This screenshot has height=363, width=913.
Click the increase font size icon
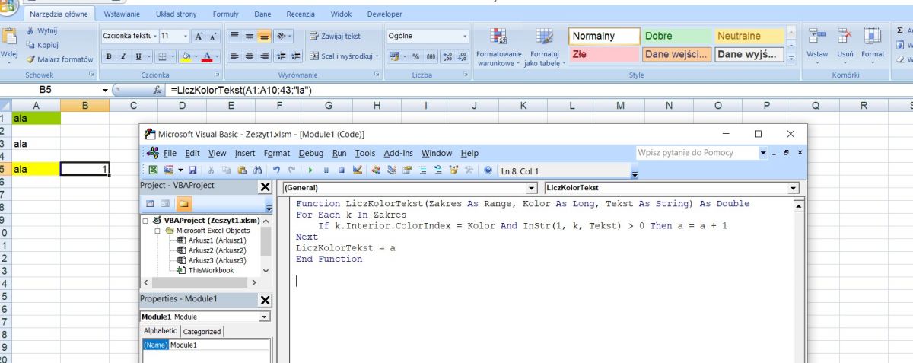click(198, 36)
